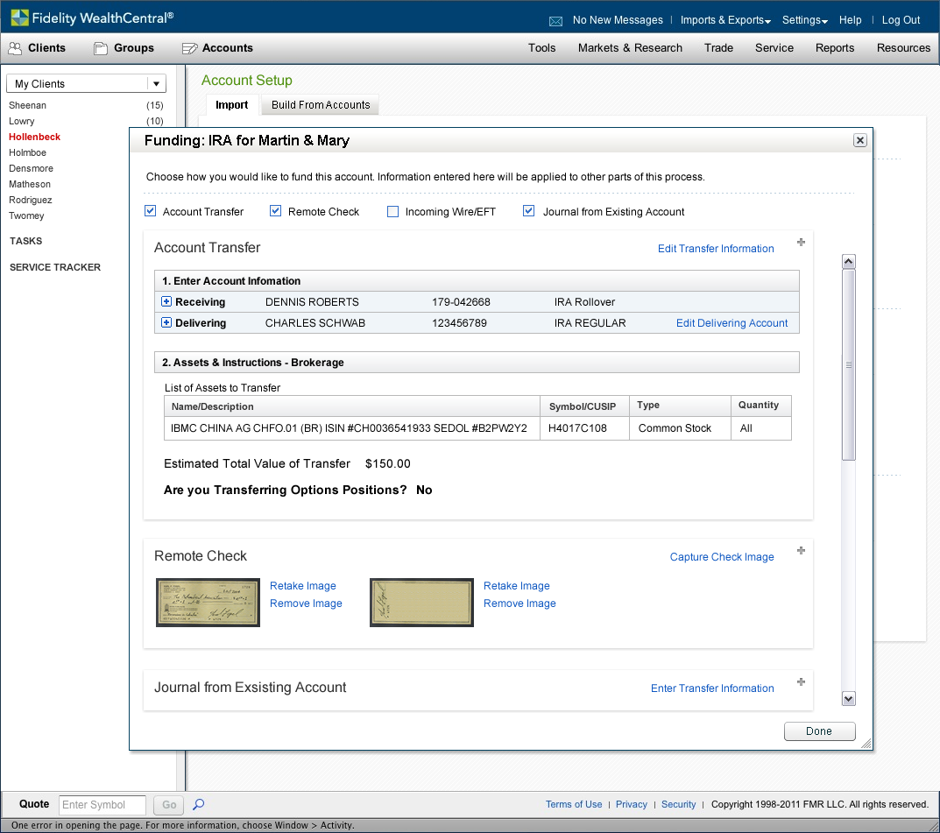Open the Markets & Research menu
Image resolution: width=940 pixels, height=833 pixels.
tap(630, 48)
